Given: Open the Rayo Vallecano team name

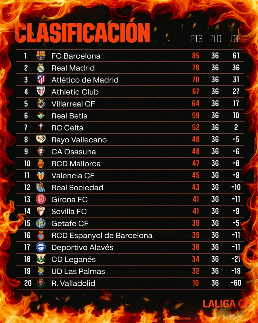Looking at the screenshot, I should click(x=79, y=140).
